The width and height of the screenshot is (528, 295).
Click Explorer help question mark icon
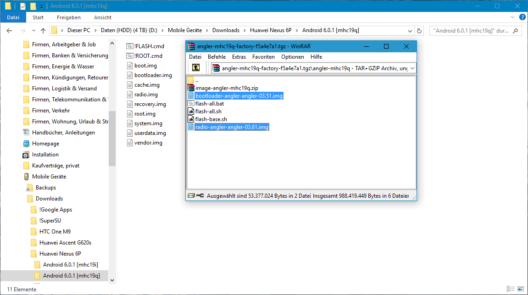point(522,17)
